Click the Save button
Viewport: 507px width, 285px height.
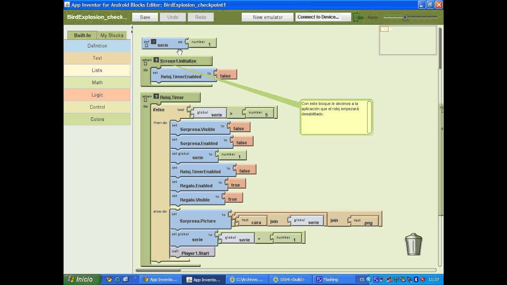[145, 17]
